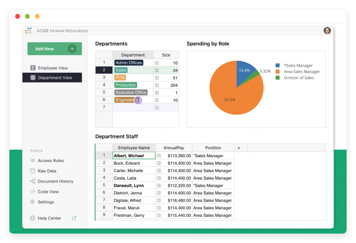Open record card icon for Albert, Michael
This screenshot has height=243, width=356.
159,156
